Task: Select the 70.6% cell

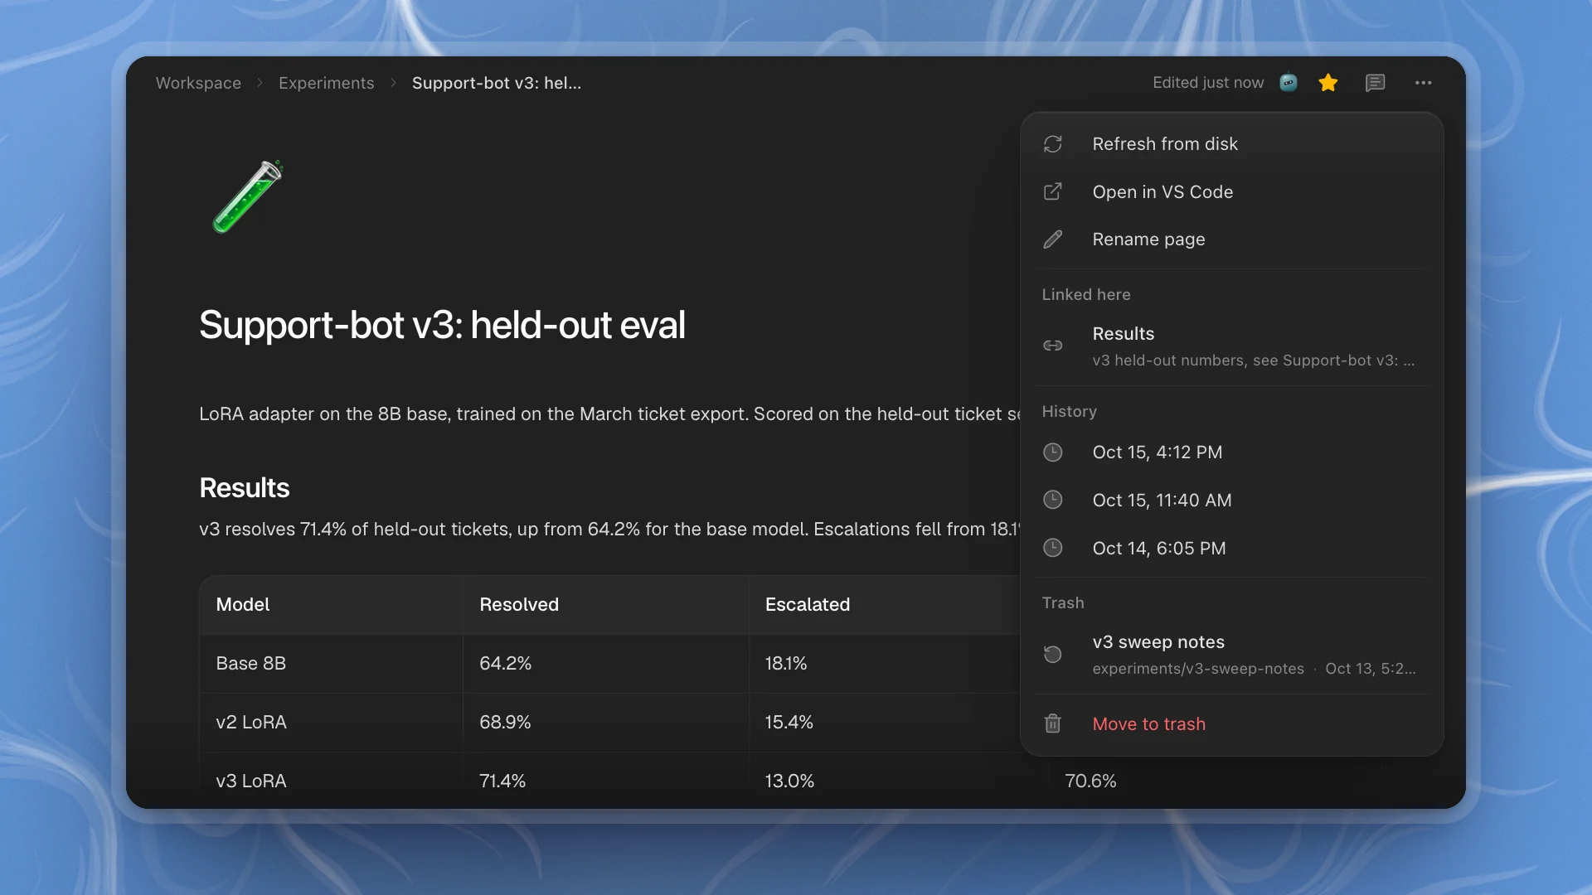Action: [1215, 781]
